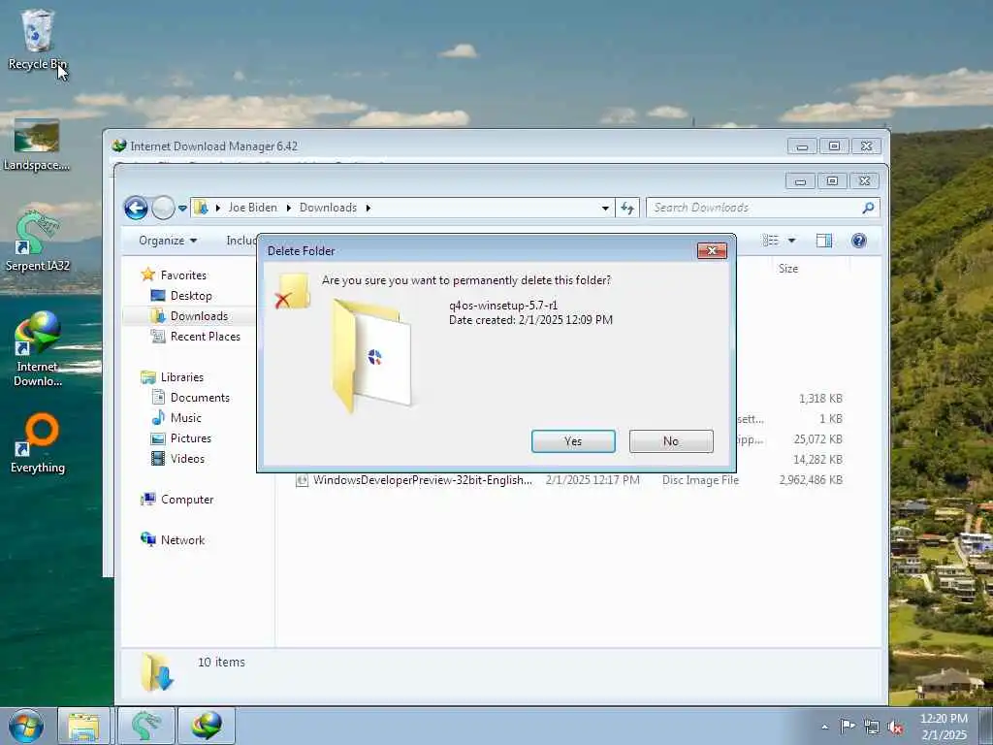Show hidden tray icons arrow
Viewport: 993px width, 745px height.
click(824, 728)
